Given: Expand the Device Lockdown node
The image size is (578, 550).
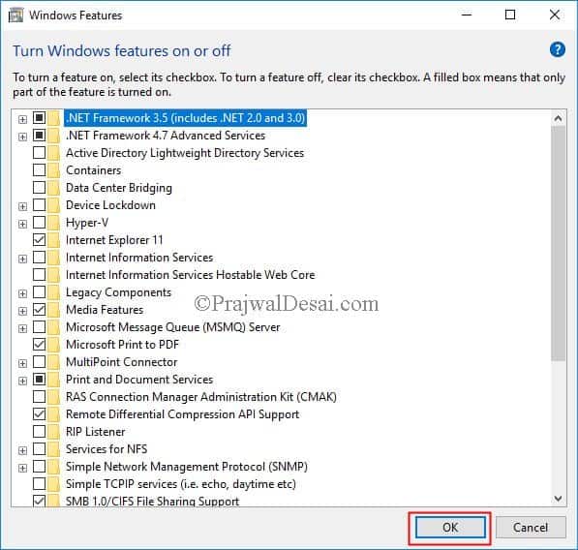Looking at the screenshot, I should point(22,206).
